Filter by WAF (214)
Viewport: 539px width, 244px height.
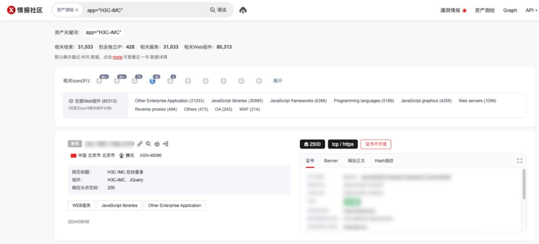pos(250,109)
